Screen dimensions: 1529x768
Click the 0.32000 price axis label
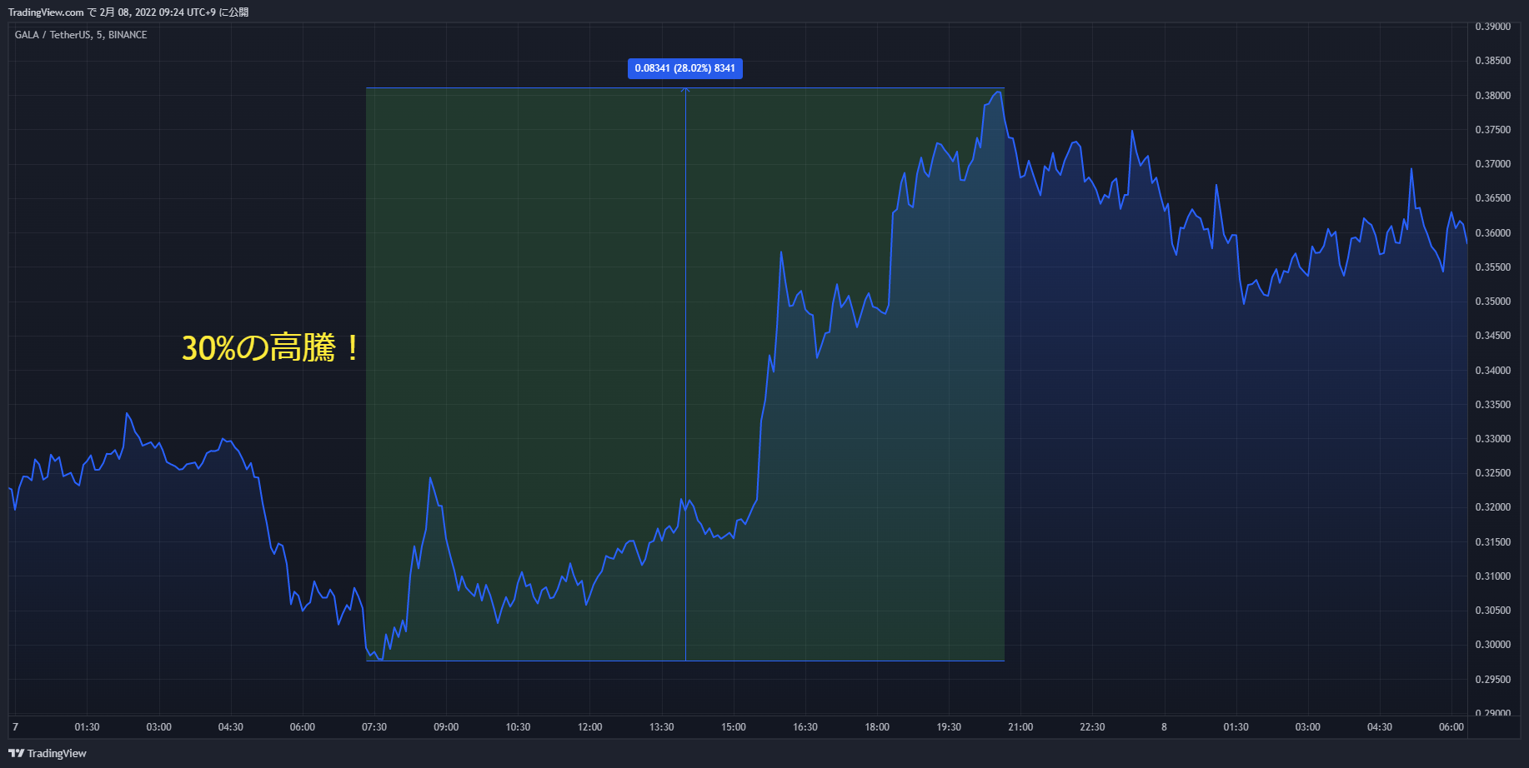pyautogui.click(x=1493, y=507)
